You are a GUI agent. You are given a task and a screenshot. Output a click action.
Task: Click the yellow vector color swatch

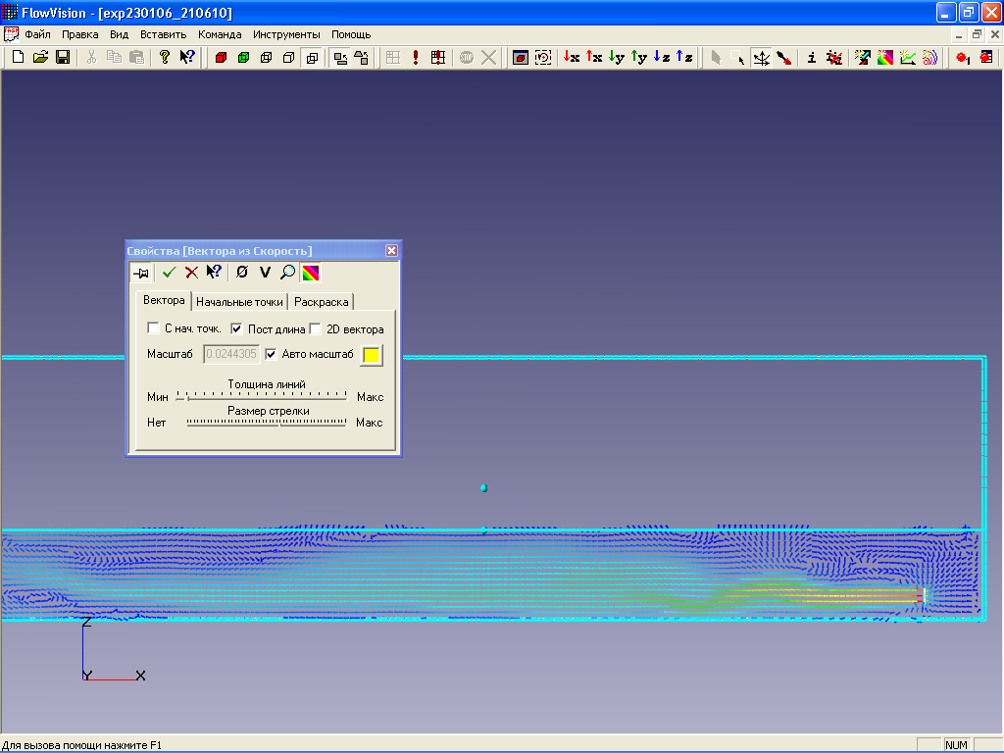[x=372, y=355]
